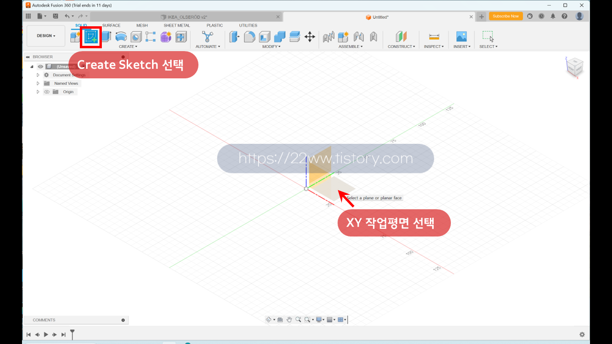The image size is (612, 344).
Task: Click the Undo arrow
Action: pyautogui.click(x=67, y=16)
